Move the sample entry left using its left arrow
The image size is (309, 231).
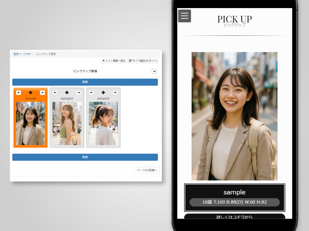pos(19,92)
